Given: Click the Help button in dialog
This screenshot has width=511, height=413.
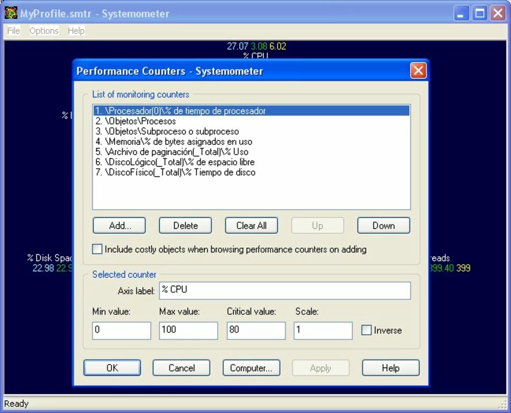Looking at the screenshot, I should [391, 368].
